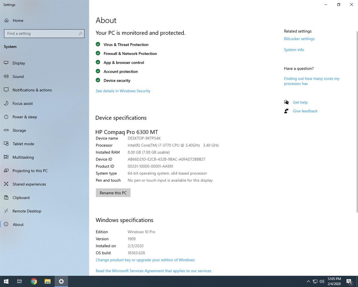
Task: Click the processor text Intel Core i7-3770
Action: (173, 145)
